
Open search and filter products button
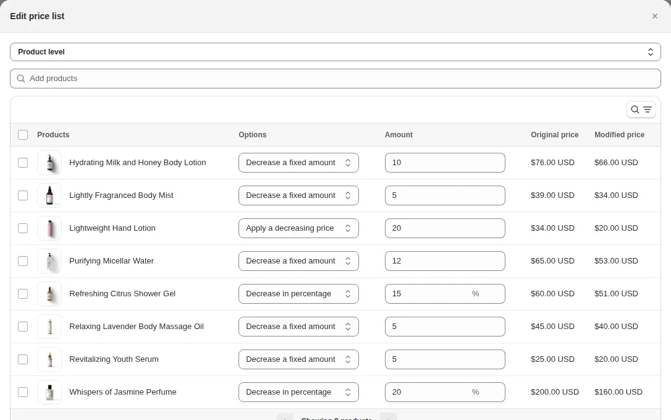[x=641, y=109]
